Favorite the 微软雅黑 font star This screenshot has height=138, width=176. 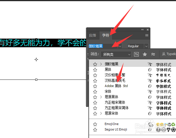[x=95, y=64]
